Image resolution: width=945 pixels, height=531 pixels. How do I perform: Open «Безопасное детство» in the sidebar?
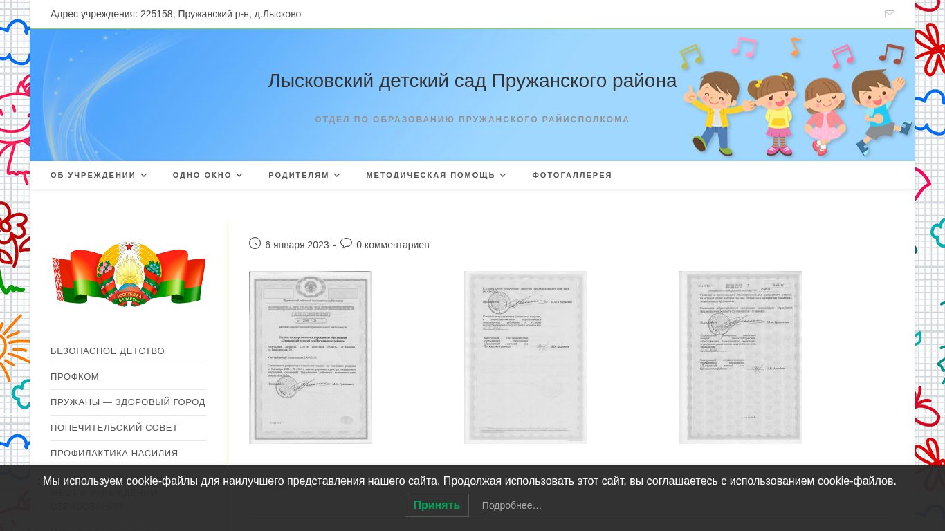point(107,351)
